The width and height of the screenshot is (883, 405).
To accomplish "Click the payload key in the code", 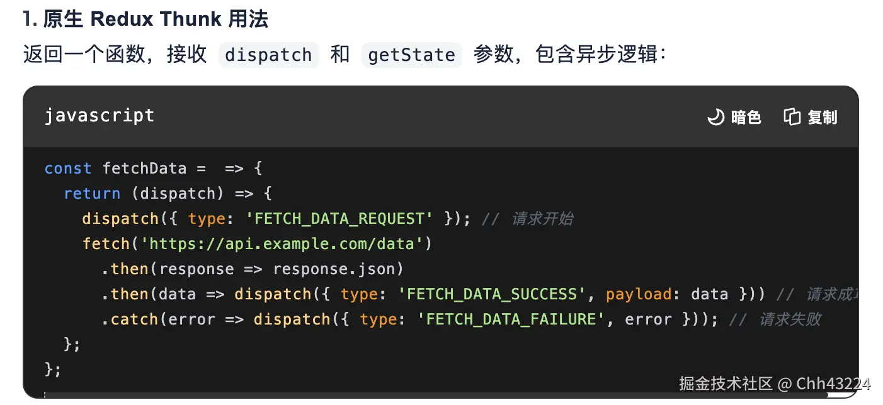I will tap(639, 294).
